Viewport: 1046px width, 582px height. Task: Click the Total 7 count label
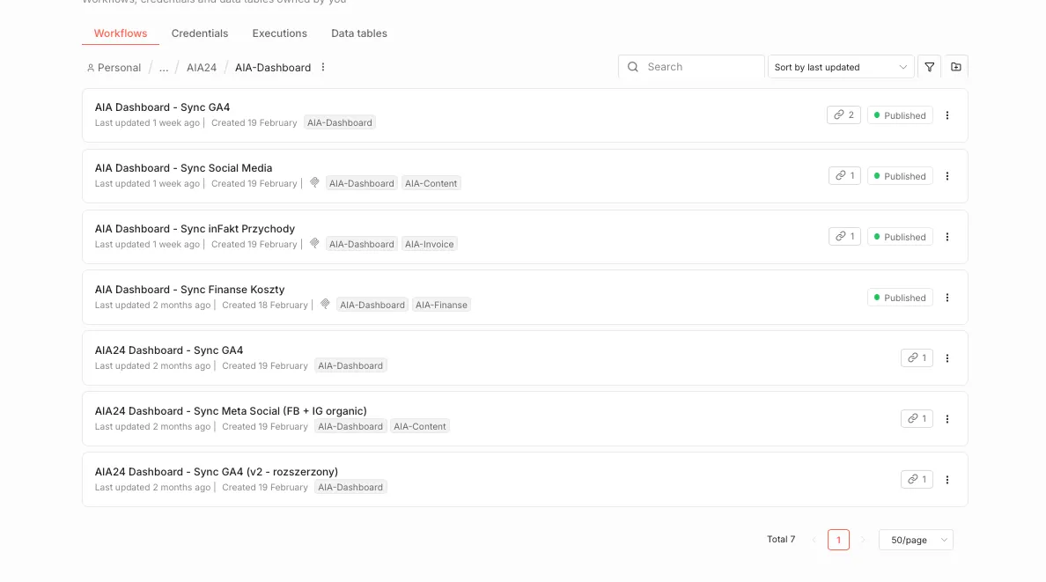pyautogui.click(x=781, y=539)
